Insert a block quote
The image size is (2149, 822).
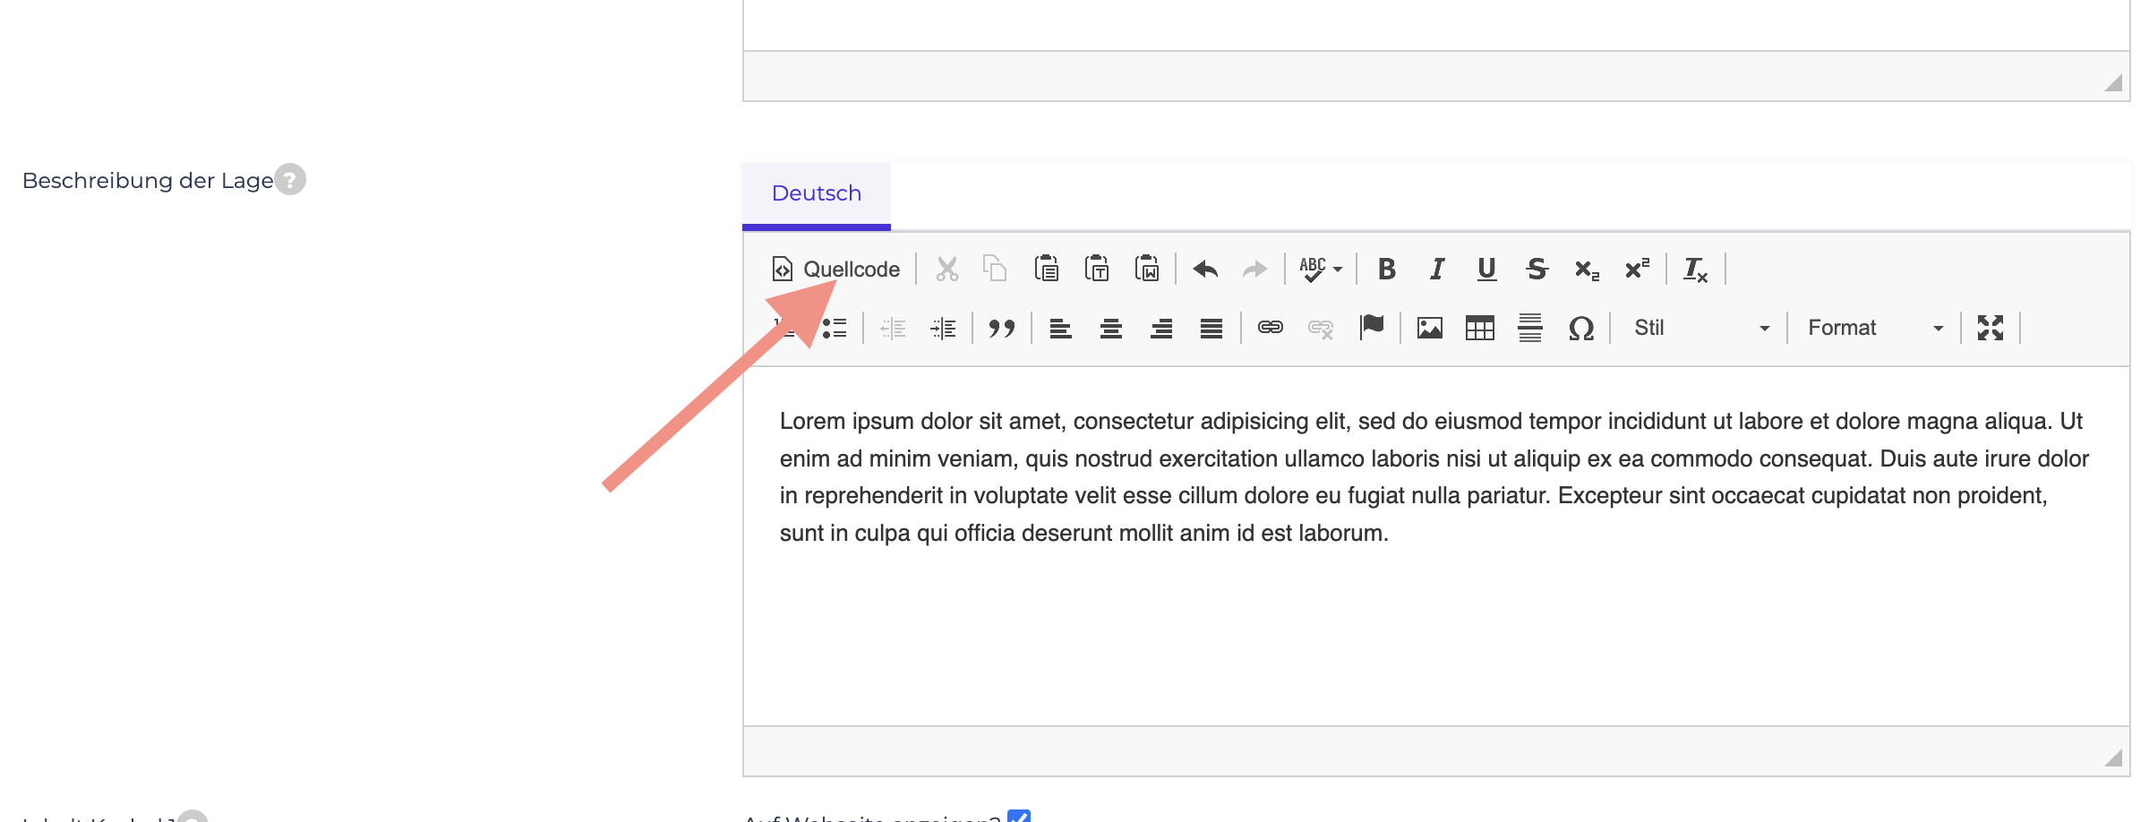point(1001,328)
